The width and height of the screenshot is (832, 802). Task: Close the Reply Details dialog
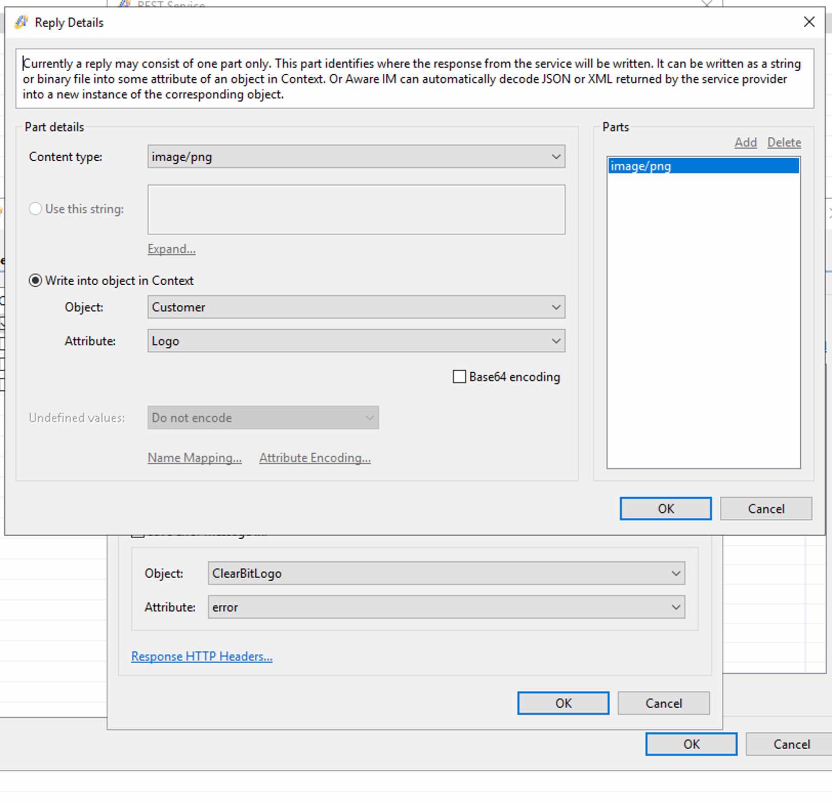point(809,22)
